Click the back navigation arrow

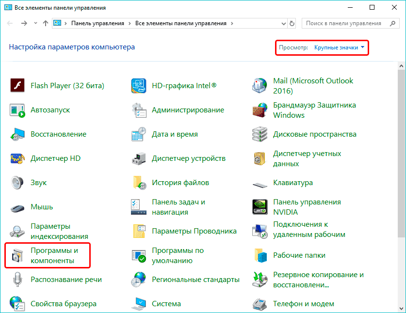pos(10,23)
